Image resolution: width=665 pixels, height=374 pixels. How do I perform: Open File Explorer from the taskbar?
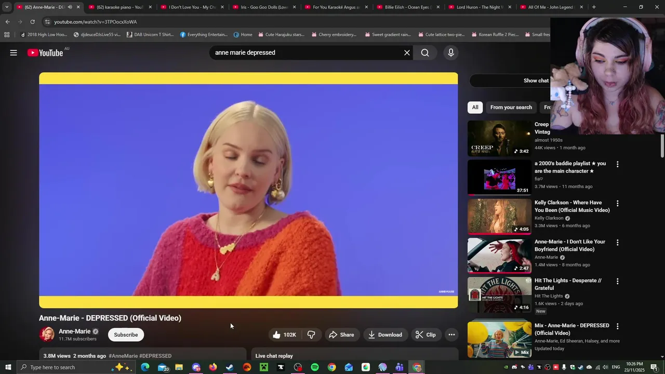click(x=179, y=367)
